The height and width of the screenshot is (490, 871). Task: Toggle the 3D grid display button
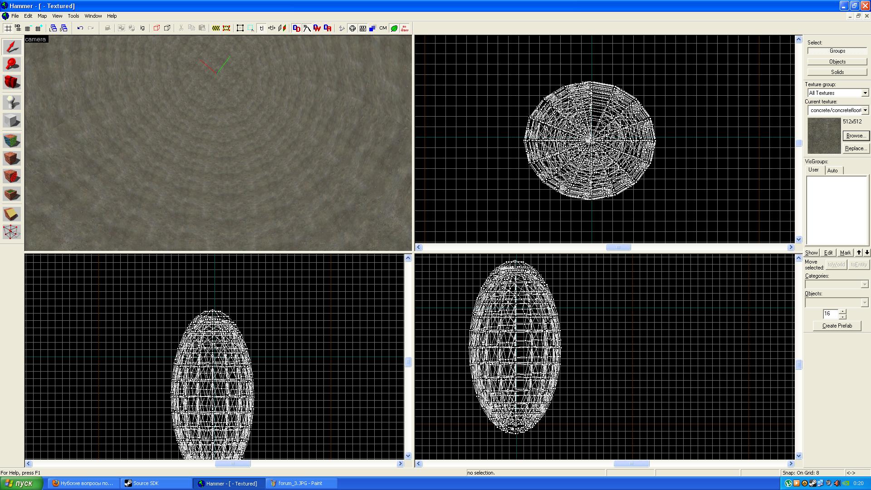click(18, 28)
